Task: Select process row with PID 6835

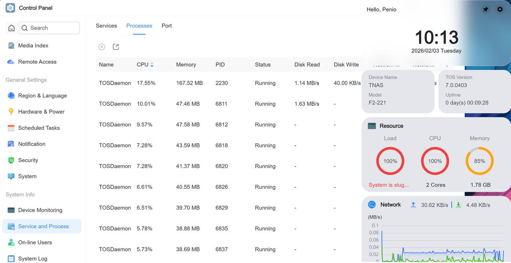Action: click(229, 228)
